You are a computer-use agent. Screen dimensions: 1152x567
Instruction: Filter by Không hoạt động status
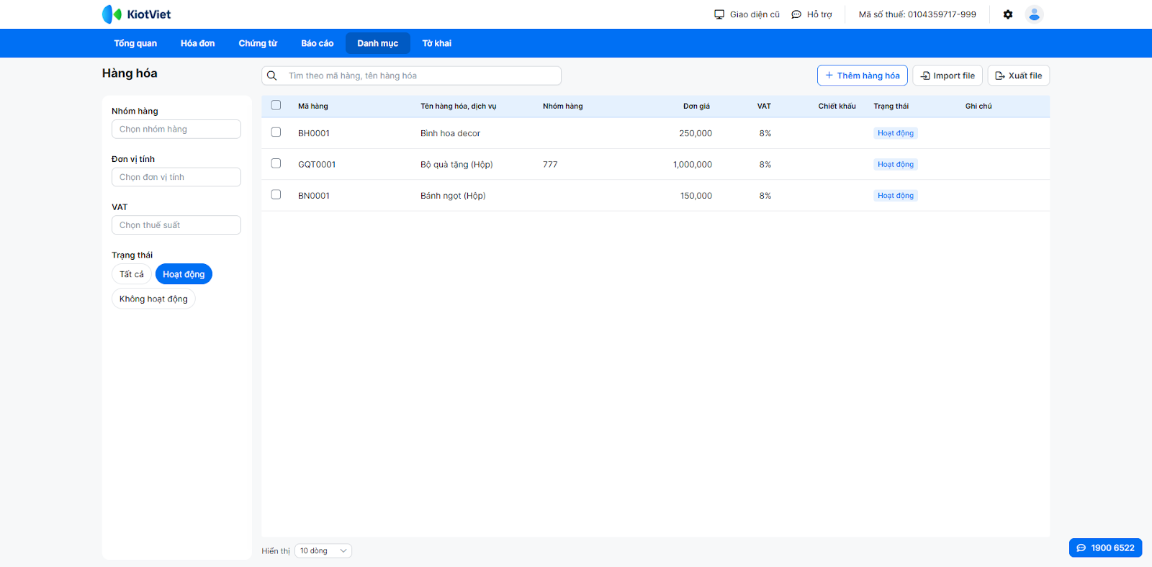[153, 299]
